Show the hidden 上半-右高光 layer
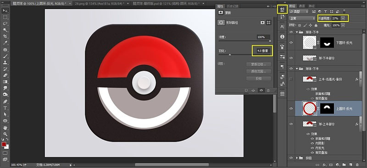367x168 pixels. (291, 79)
